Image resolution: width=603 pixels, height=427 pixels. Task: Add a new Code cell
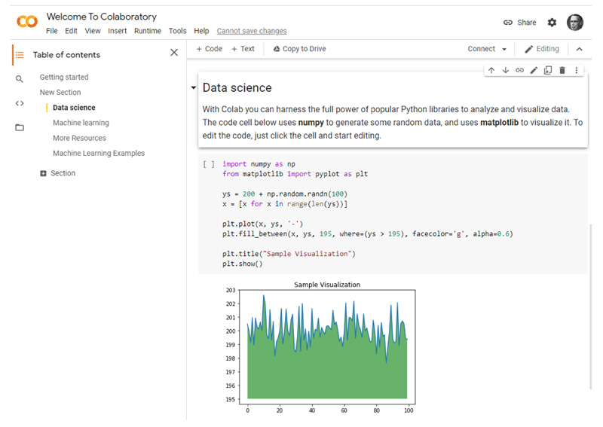point(210,49)
